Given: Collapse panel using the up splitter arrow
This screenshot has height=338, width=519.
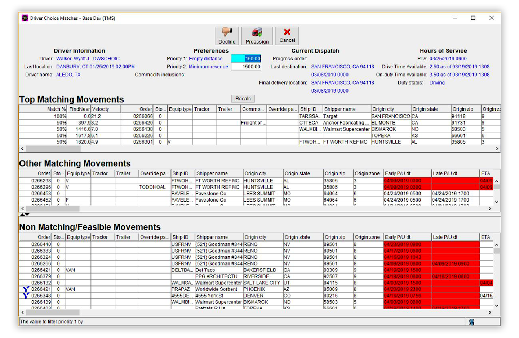Looking at the screenshot, I should [x=22, y=214].
